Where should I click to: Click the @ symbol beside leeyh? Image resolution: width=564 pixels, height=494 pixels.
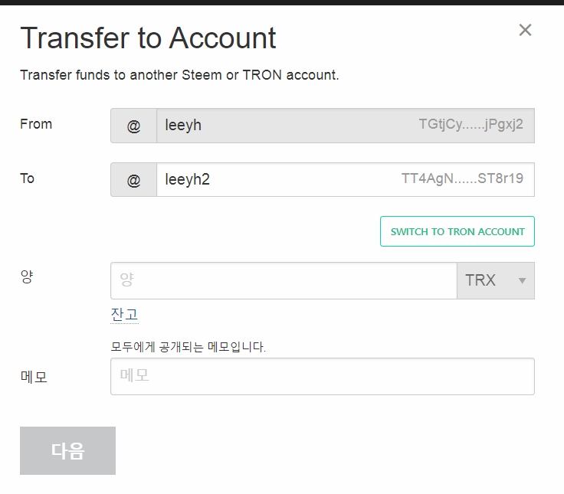point(133,126)
